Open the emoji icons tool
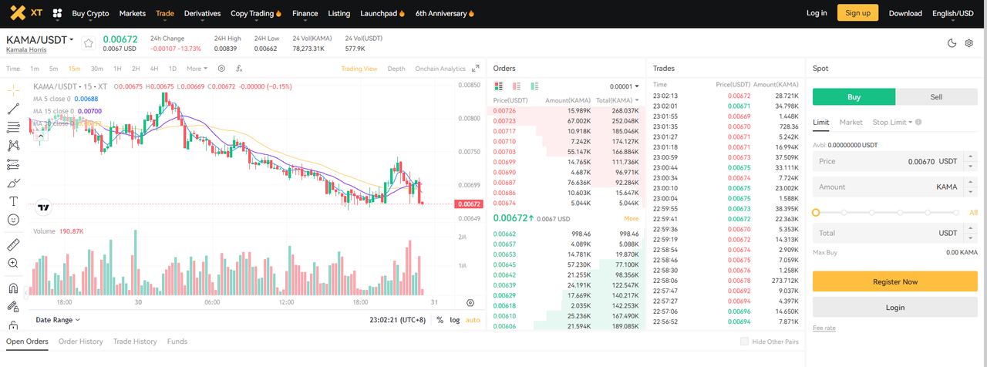Screen dimensions: 987x367 (x=13, y=220)
